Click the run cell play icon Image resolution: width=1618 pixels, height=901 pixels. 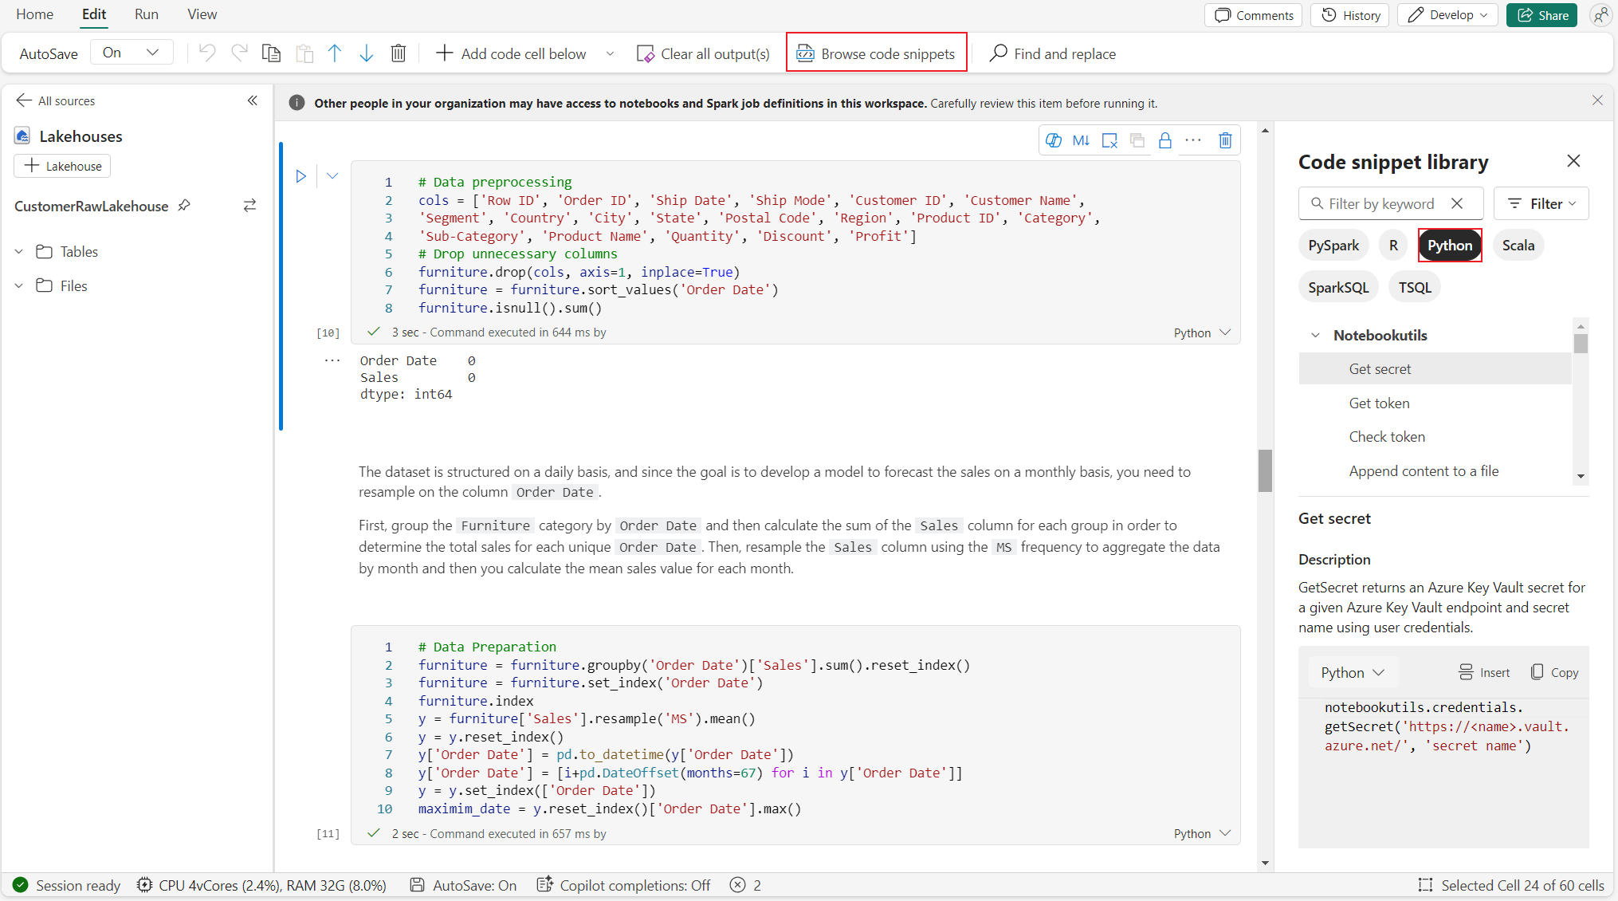coord(301,176)
